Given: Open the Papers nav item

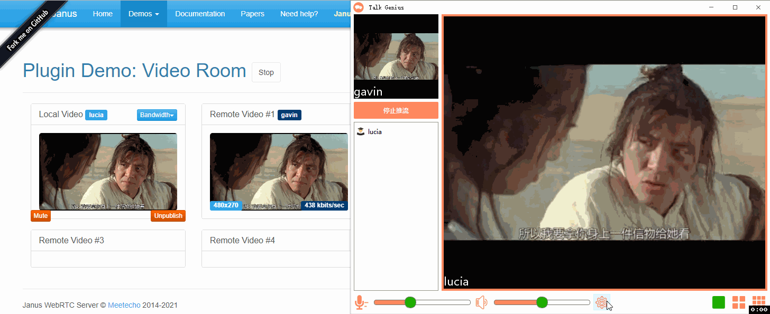Looking at the screenshot, I should pos(252,14).
